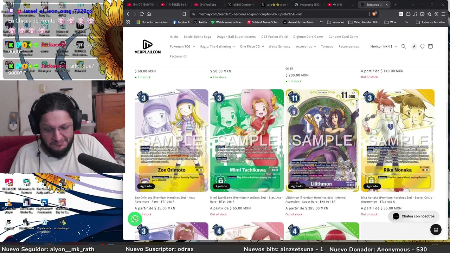This screenshot has width=450, height=253.
Task: Launch the CapCut desktop shortcut
Action: pyautogui.click(x=9, y=224)
